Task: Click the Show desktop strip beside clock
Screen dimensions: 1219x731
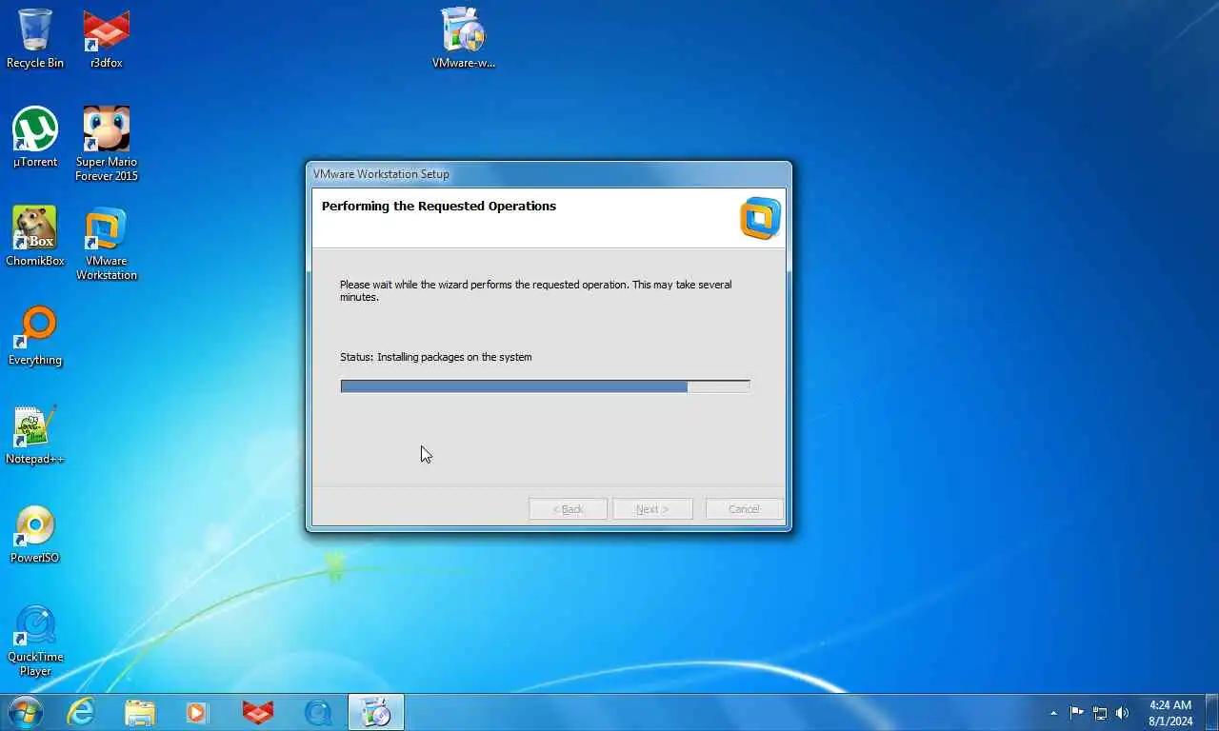Action: (x=1211, y=713)
